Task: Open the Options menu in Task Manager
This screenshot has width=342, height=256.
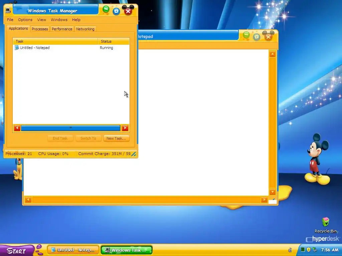Action: point(25,20)
